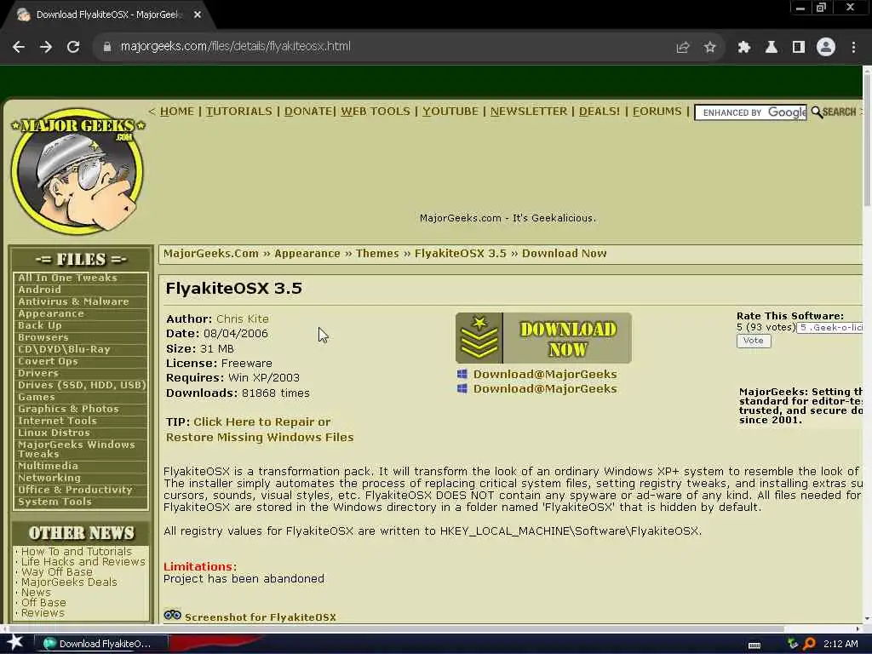Image resolution: width=872 pixels, height=654 pixels.
Task: Click the padlock site info icon
Action: point(106,47)
